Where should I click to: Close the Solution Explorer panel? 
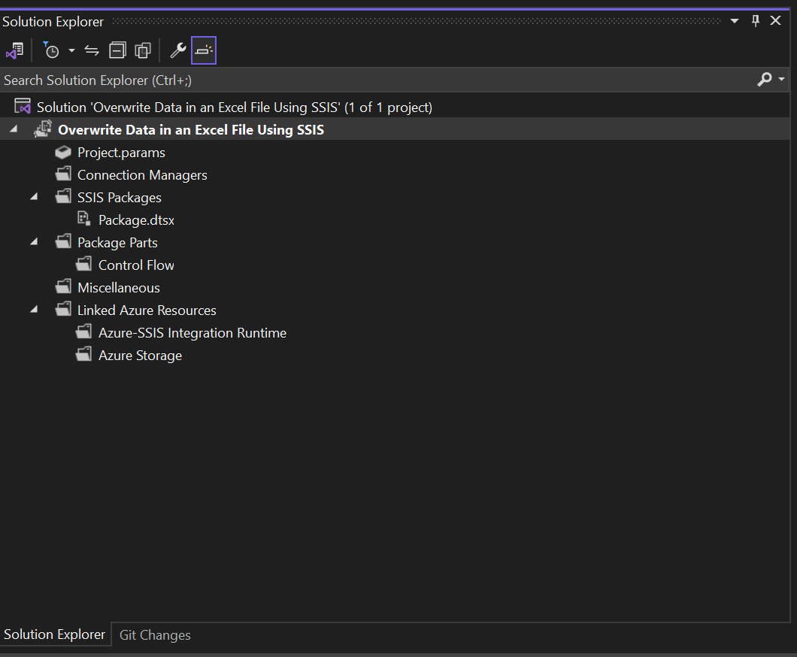coord(775,21)
